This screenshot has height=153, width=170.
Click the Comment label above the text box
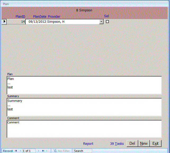pos(13,118)
